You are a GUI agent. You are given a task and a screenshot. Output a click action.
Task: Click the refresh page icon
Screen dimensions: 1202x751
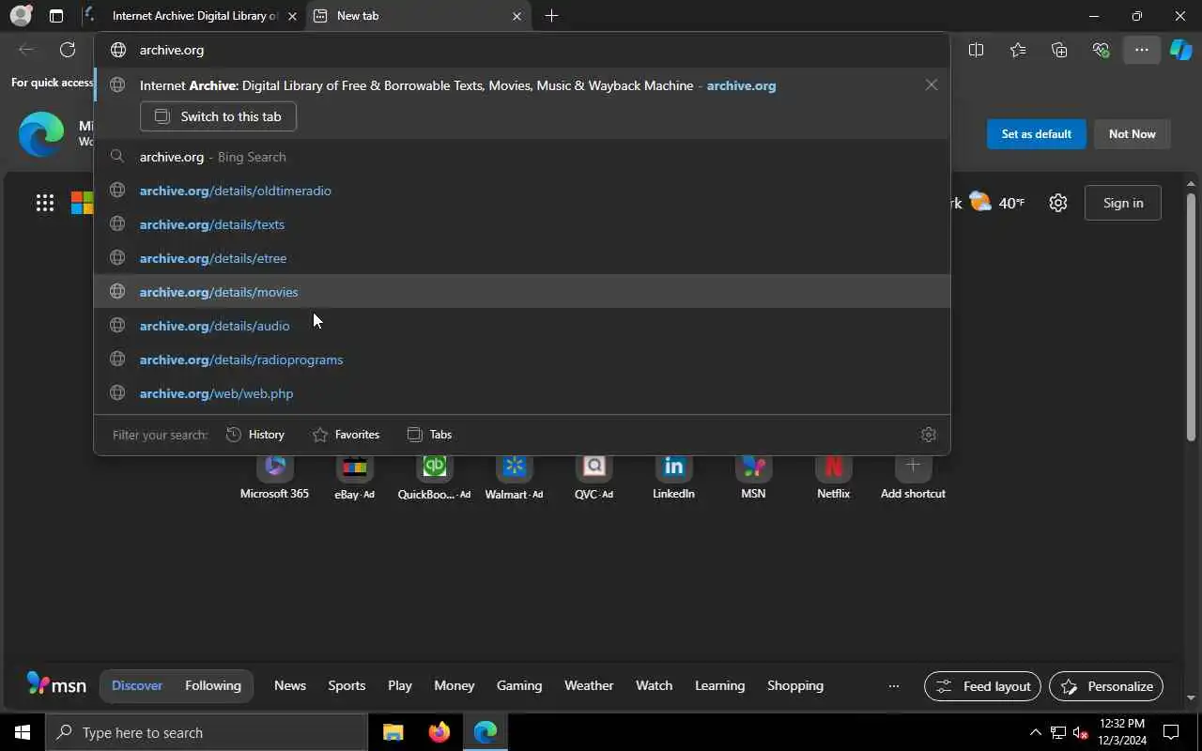(x=68, y=50)
